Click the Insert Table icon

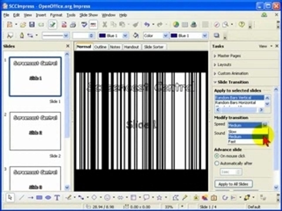pyautogui.click(x=185, y=25)
